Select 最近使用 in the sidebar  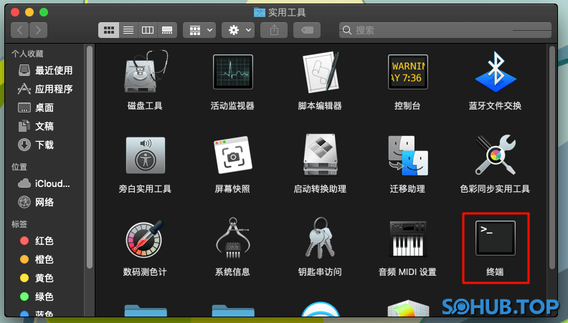(x=45, y=70)
